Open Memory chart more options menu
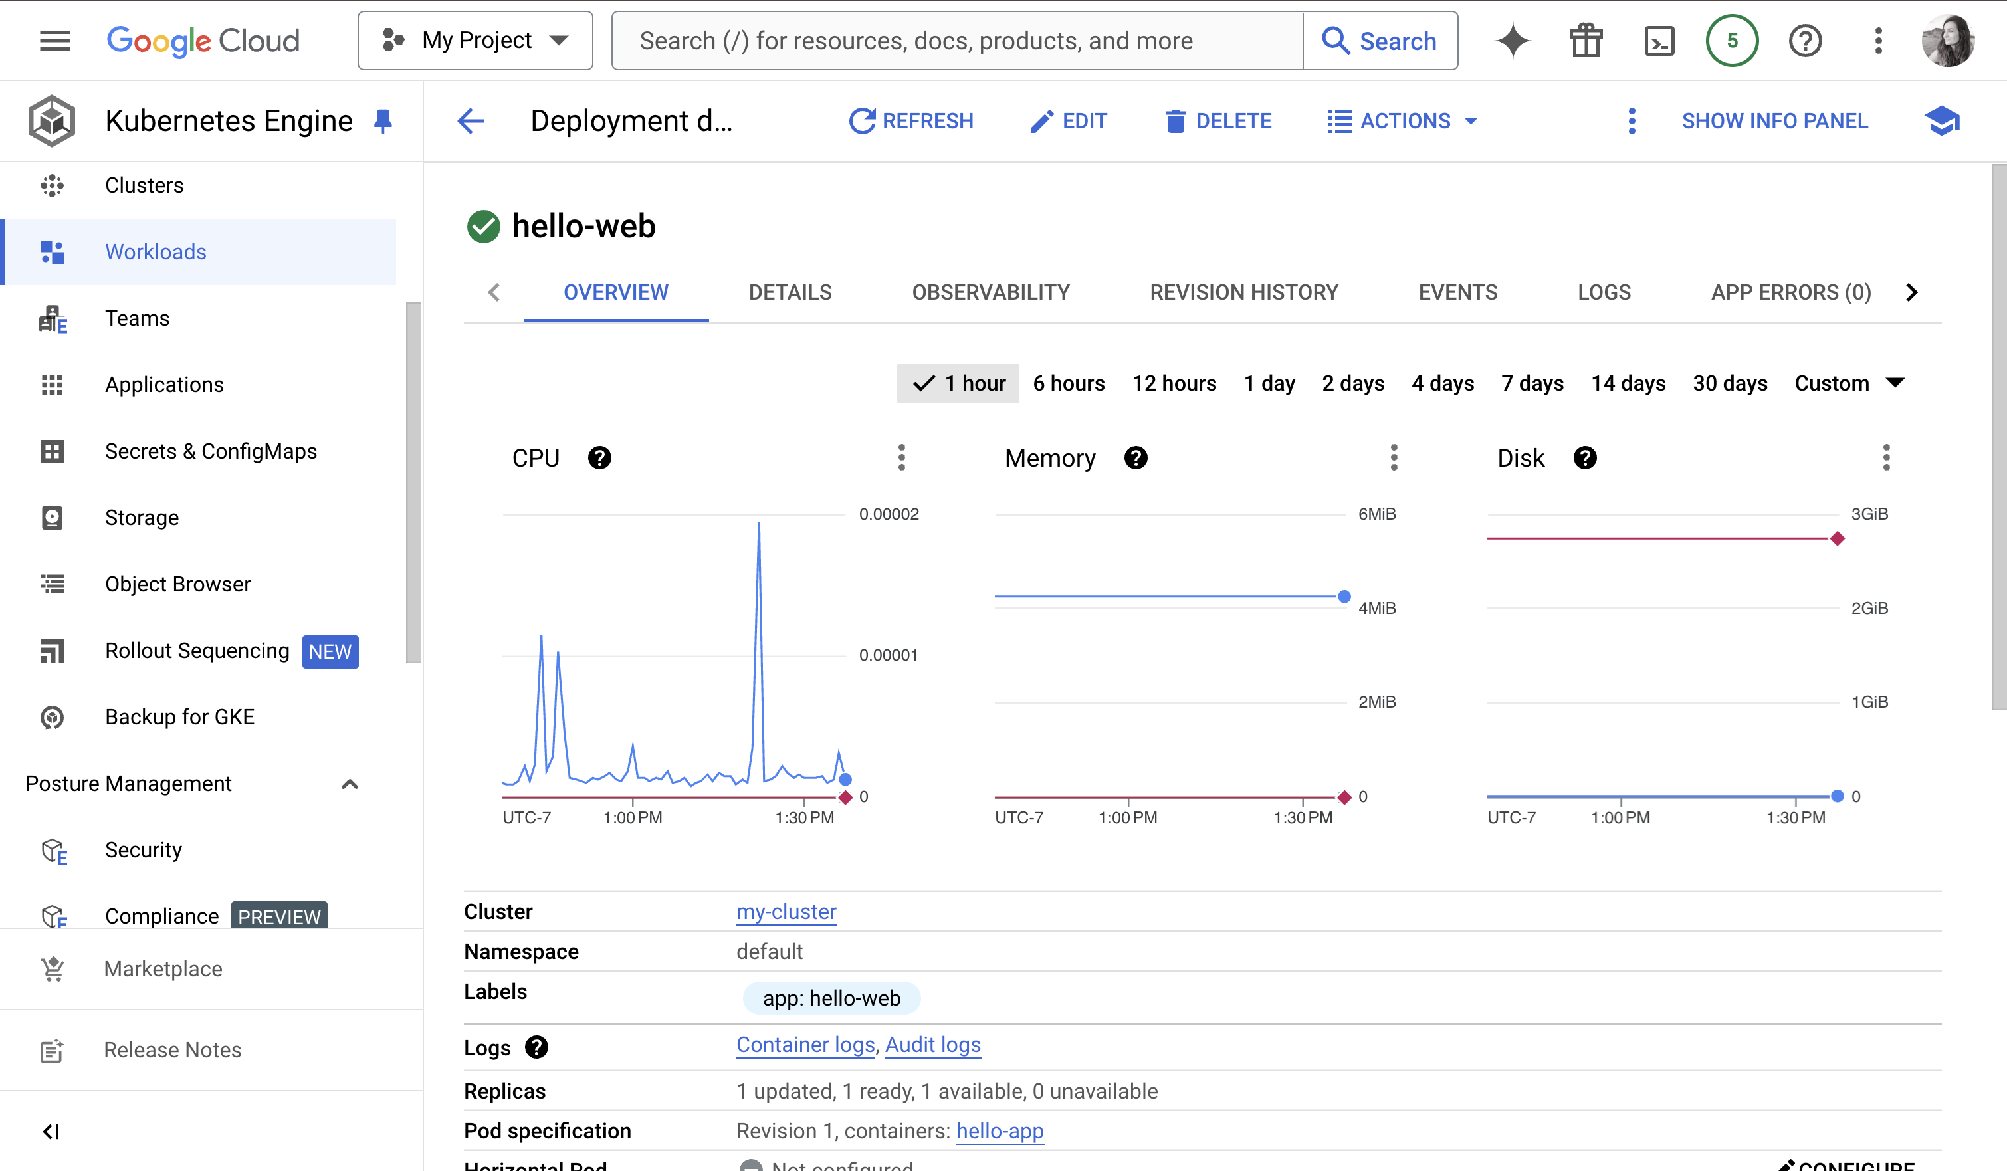This screenshot has height=1171, width=2007. [x=1394, y=458]
